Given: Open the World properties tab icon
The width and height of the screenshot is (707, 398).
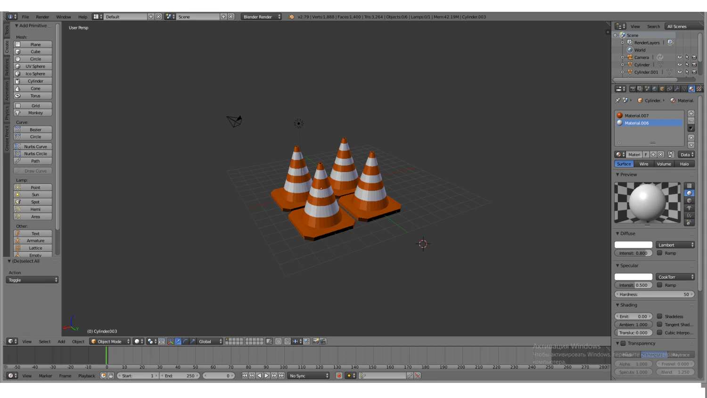Looking at the screenshot, I should click(x=655, y=89).
